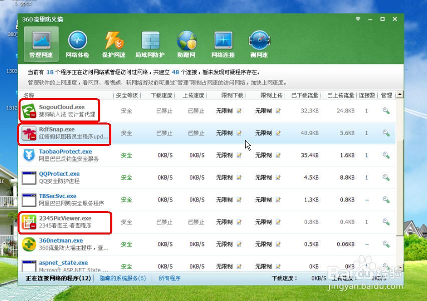
Task: Open TaobaoProtect.exe connection count link
Action: 366,155
